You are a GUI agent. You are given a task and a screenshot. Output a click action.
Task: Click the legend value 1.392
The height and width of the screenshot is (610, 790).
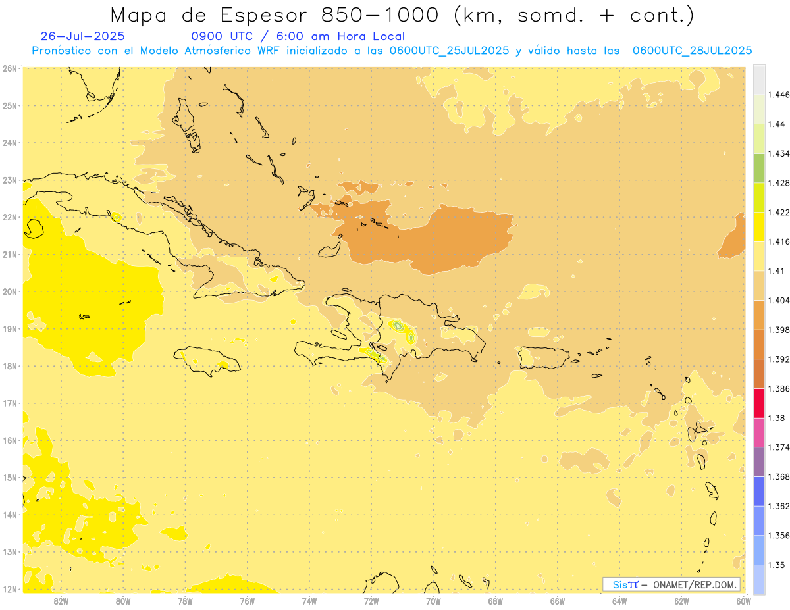point(779,359)
